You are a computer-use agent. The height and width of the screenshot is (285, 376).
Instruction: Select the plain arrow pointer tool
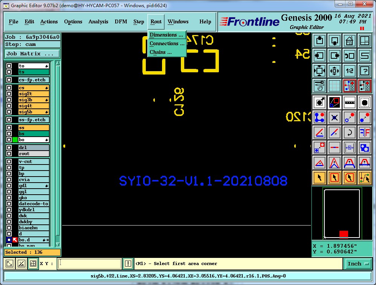click(319, 178)
